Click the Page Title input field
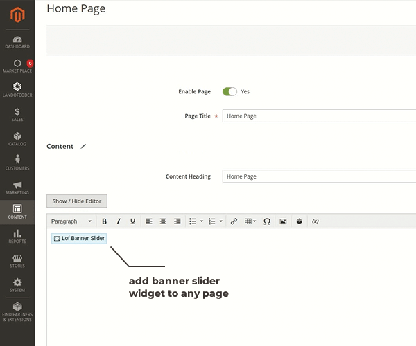Viewport: 416px width, 346px height. pos(319,116)
